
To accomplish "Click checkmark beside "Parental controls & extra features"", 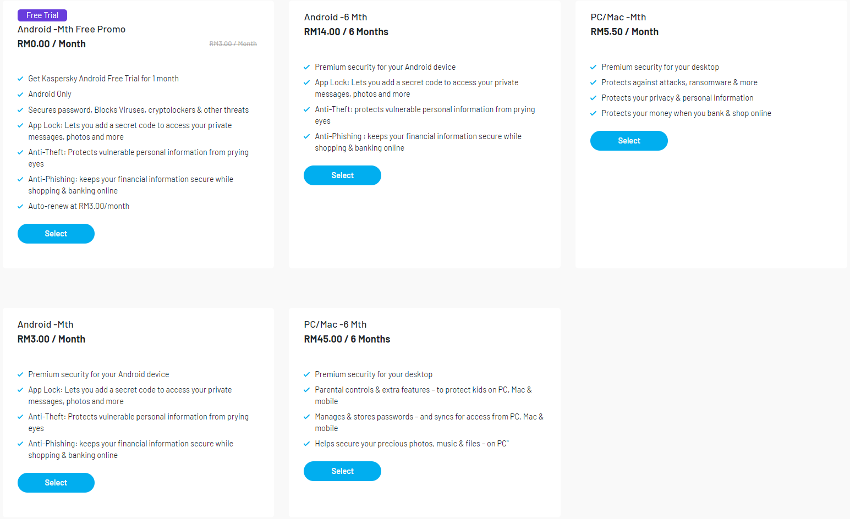I will tap(307, 390).
